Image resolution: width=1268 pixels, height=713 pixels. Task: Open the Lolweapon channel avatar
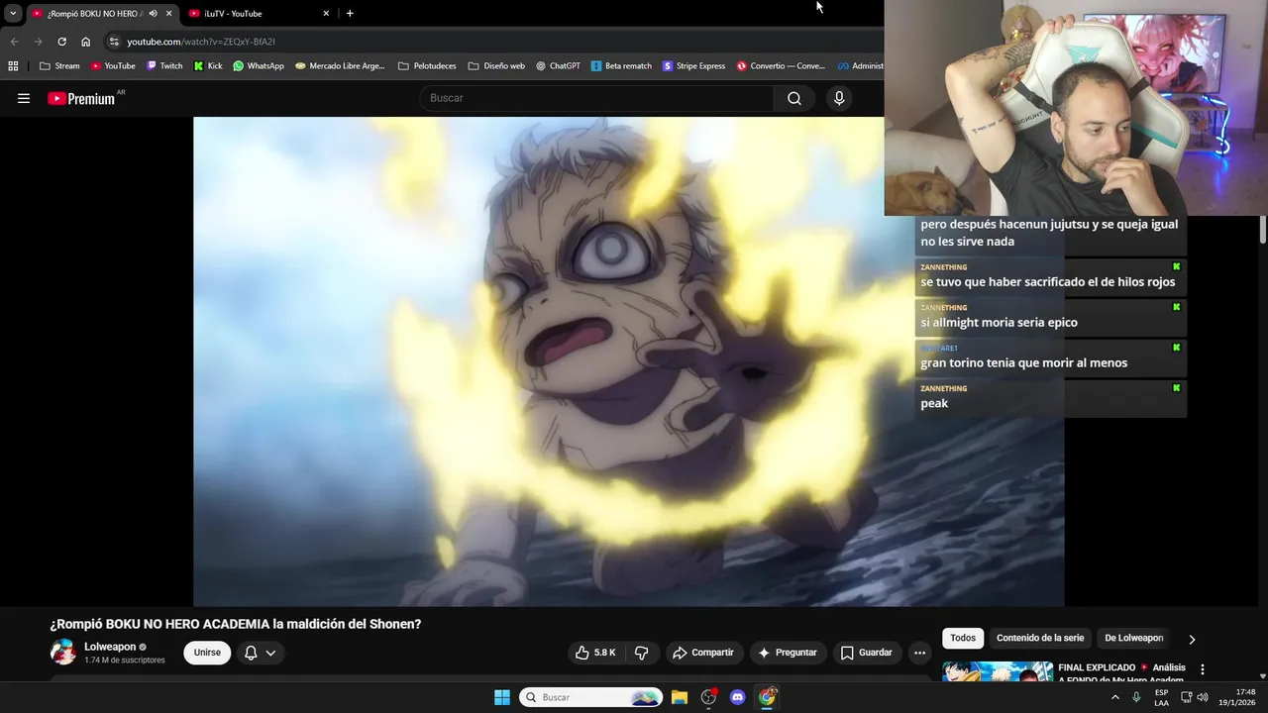[x=63, y=652]
